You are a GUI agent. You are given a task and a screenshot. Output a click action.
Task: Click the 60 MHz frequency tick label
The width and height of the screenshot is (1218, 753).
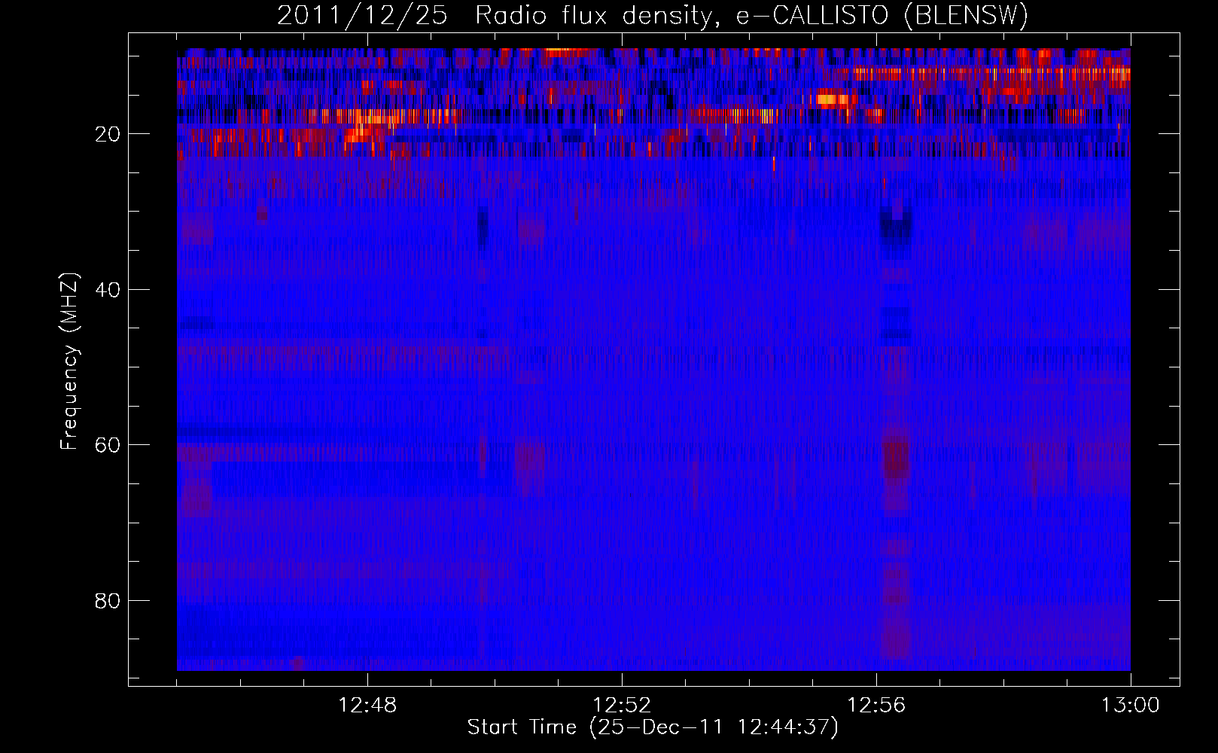tap(108, 445)
